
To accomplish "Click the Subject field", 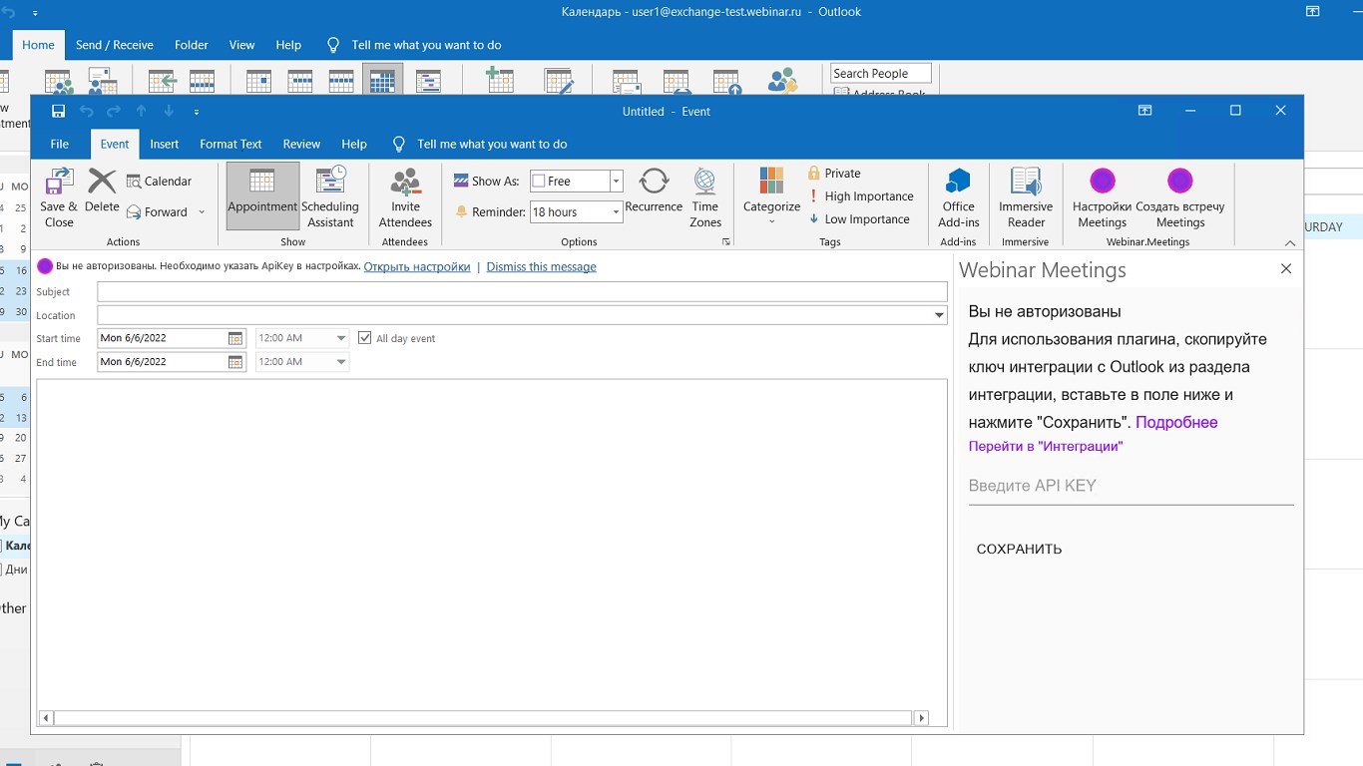I will click(x=522, y=292).
